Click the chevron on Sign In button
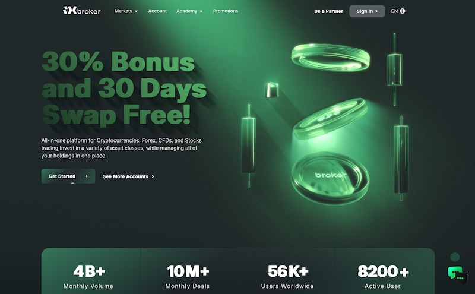475x294 pixels. [x=376, y=11]
